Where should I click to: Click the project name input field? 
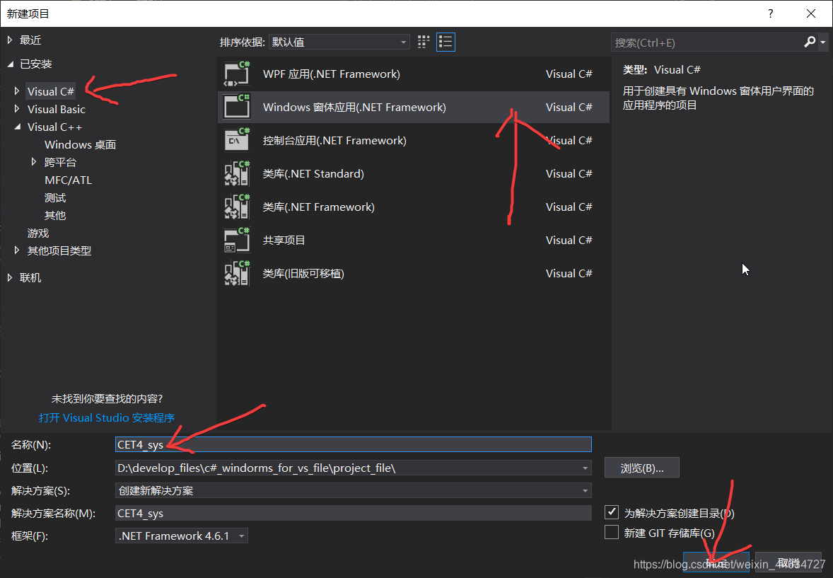click(x=354, y=444)
